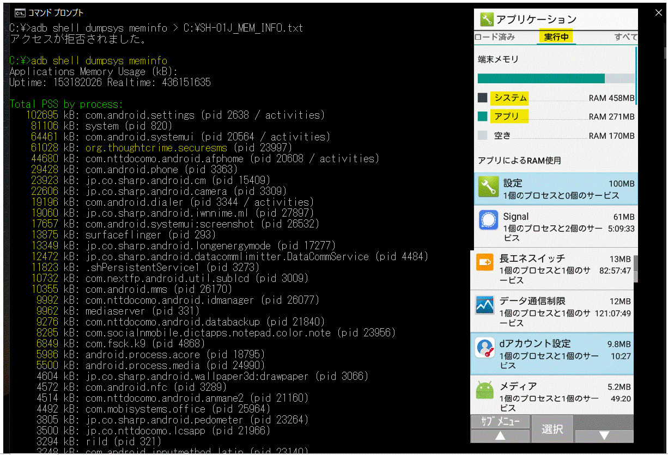The height and width of the screenshot is (455, 668).
Task: Click the com.android.settings process line
Action: point(175,115)
